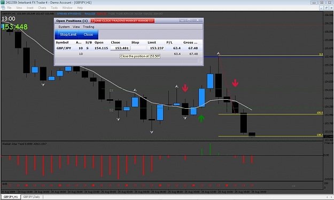Screen dimensions: 334x200
Task: Open System menu in Open Positions window
Action: pyautogui.click(x=64, y=27)
